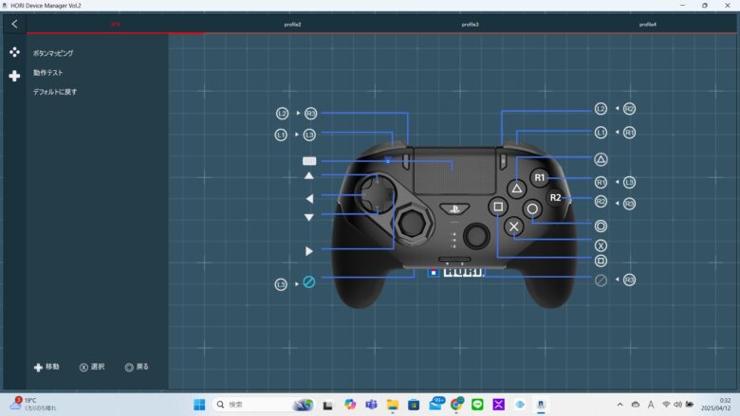Click the grey disabled mapping icon

tap(601, 280)
